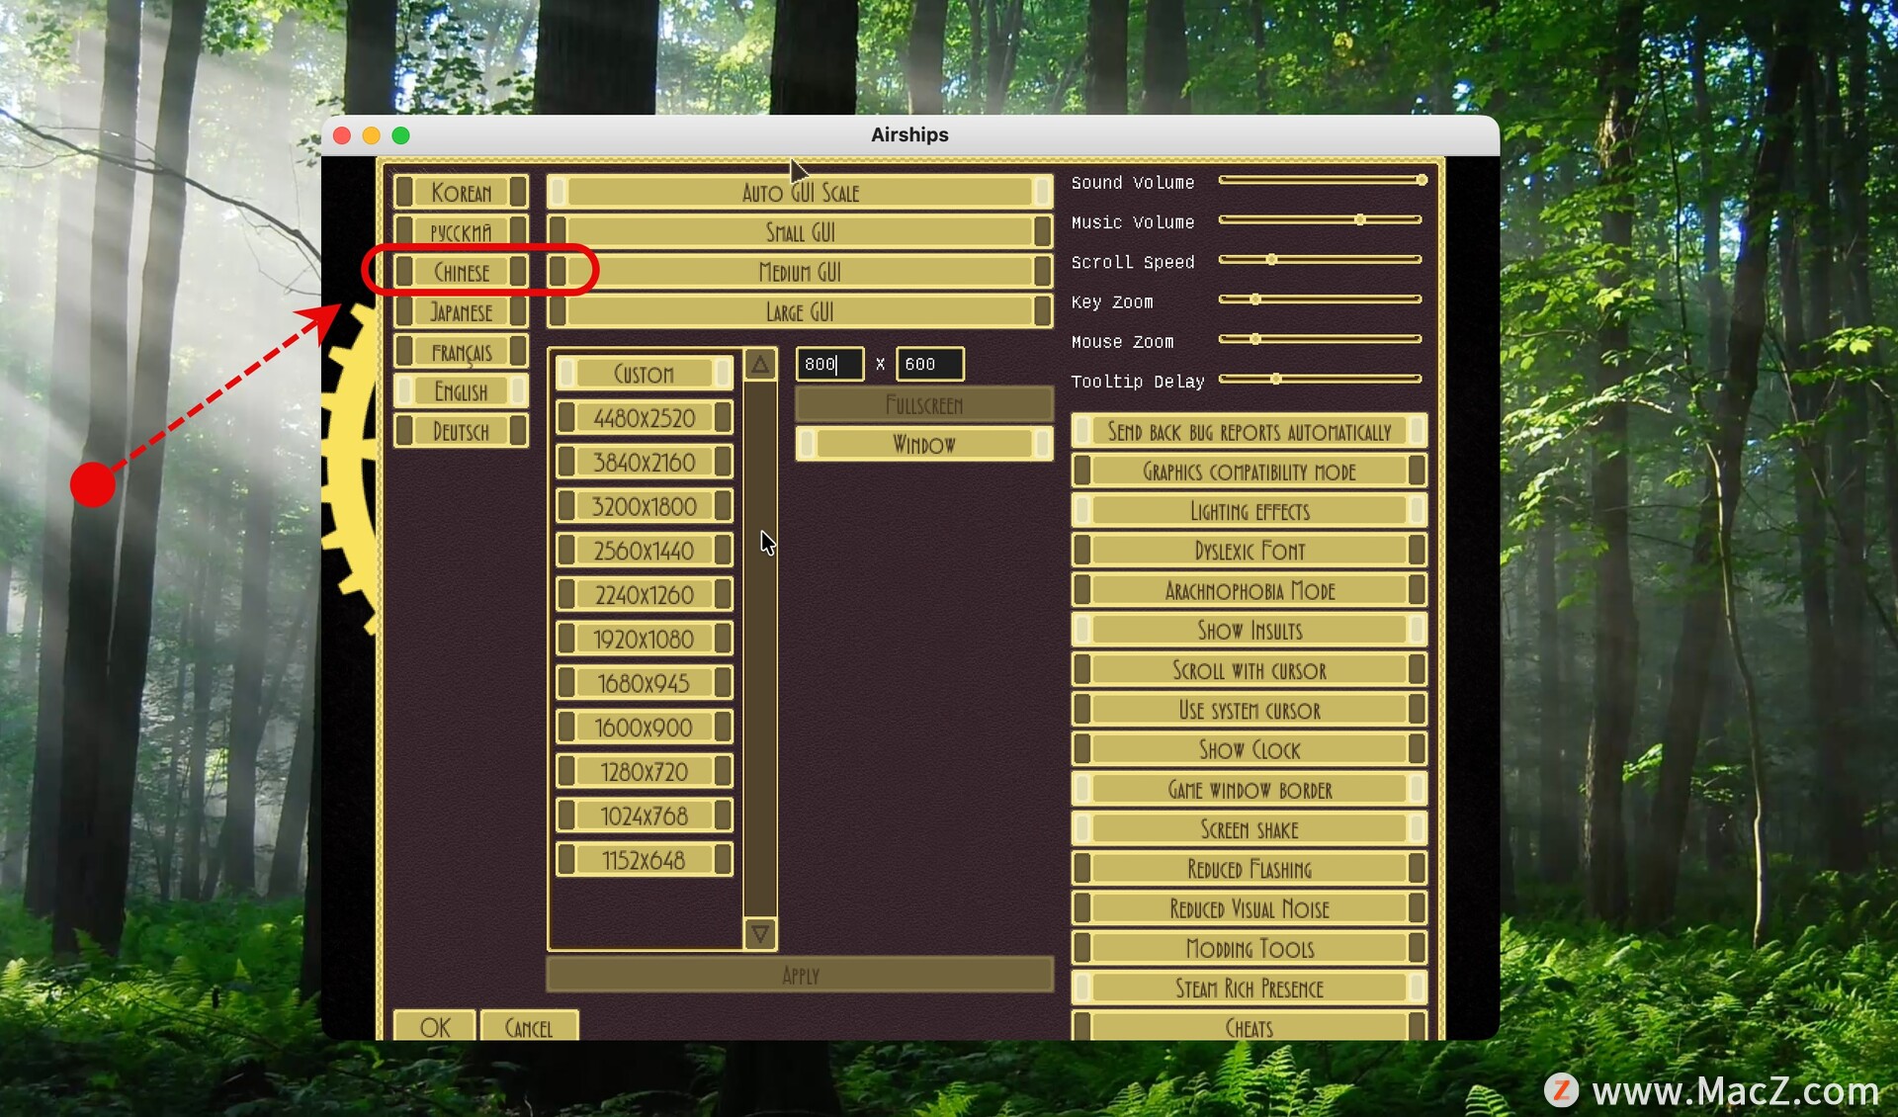The height and width of the screenshot is (1117, 1898).
Task: Select Chinese language option
Action: point(461,272)
